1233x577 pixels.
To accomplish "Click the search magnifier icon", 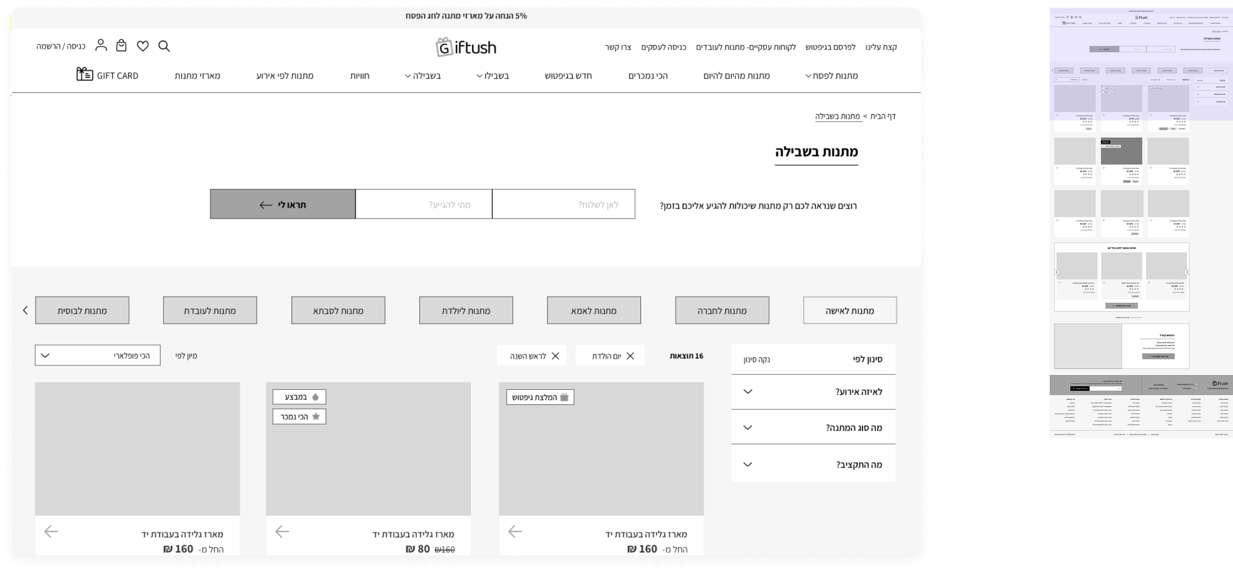I will 164,46.
